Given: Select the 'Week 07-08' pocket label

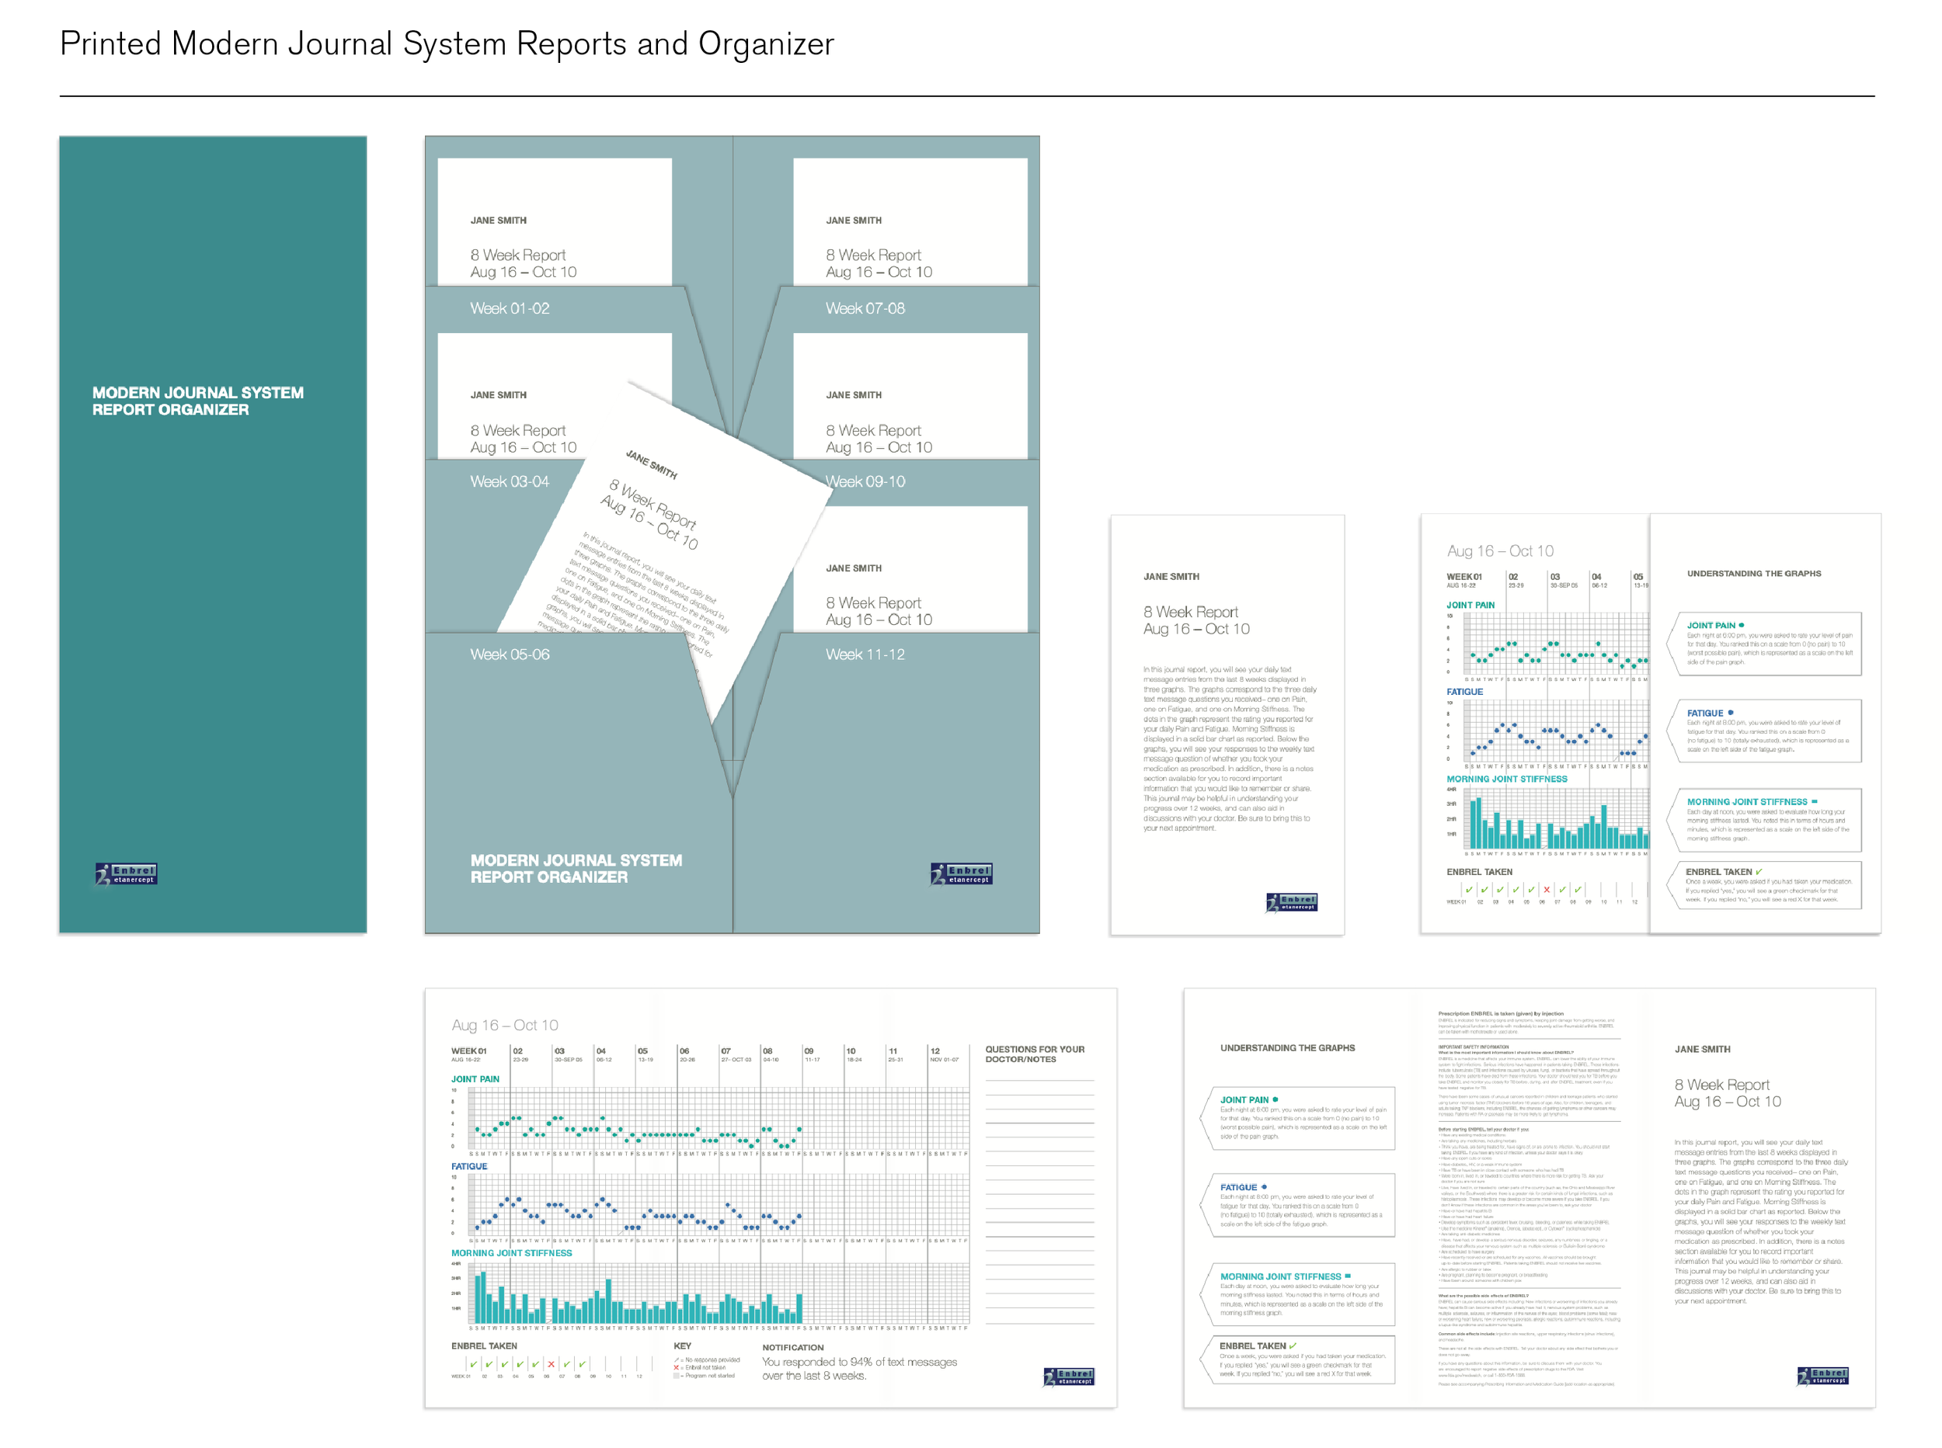Looking at the screenshot, I should click(x=865, y=308).
